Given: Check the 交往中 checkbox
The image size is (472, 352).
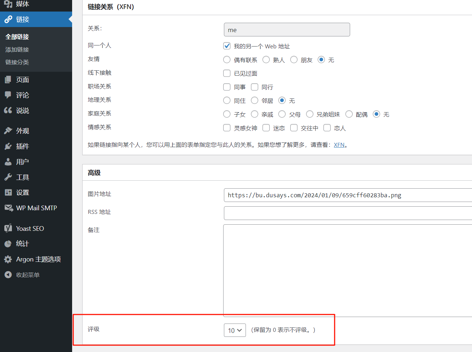Looking at the screenshot, I should pyautogui.click(x=294, y=128).
